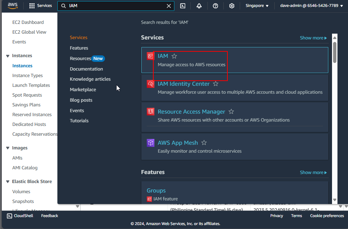Click the IAM Identity Center service icon
Image resolution: width=348 pixels, height=229 pixels.
coord(150,84)
